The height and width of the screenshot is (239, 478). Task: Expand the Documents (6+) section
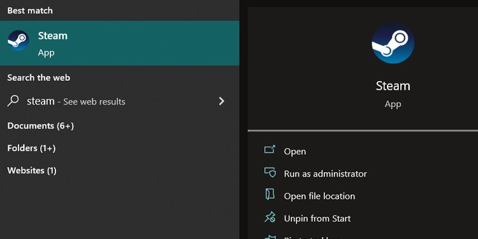[x=41, y=126]
